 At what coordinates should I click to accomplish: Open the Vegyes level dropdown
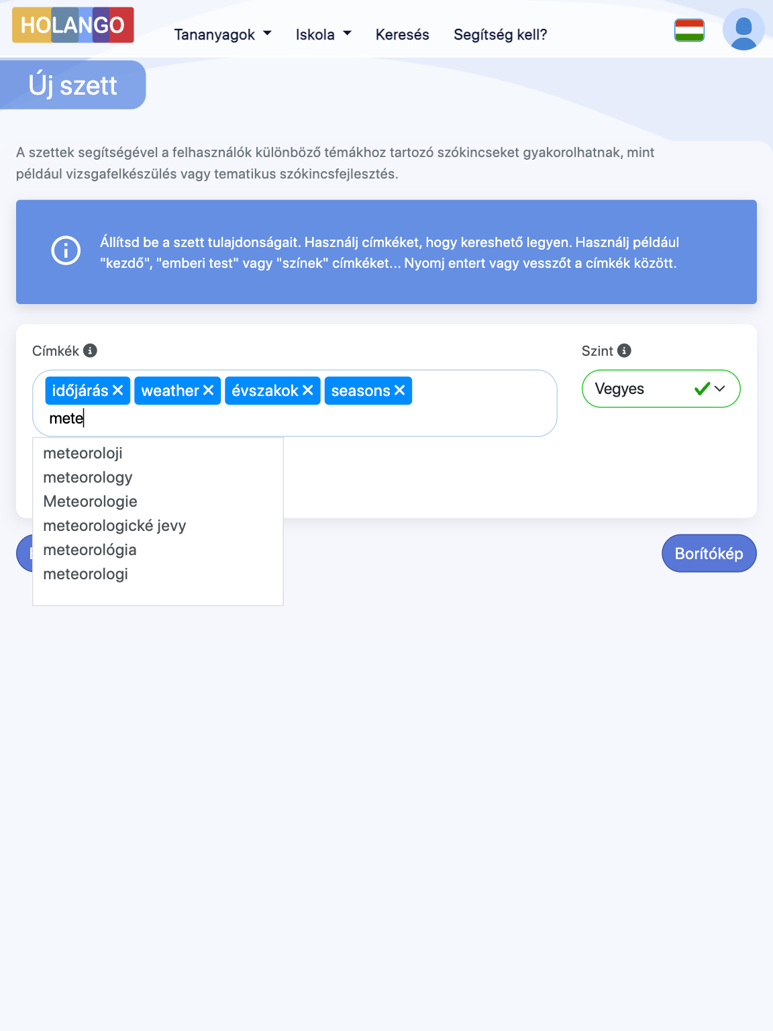click(660, 389)
